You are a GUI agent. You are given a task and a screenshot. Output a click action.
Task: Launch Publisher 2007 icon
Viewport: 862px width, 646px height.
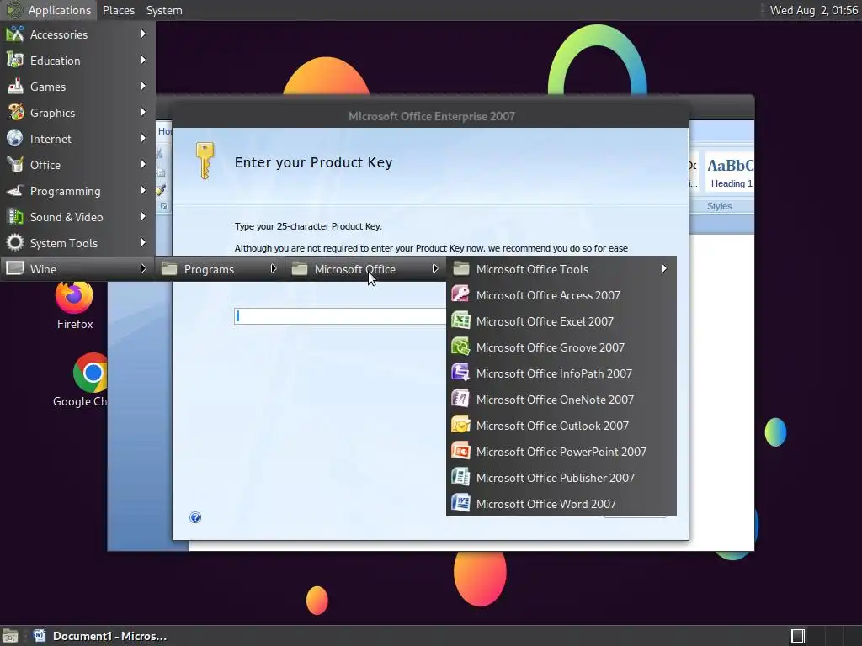(460, 478)
